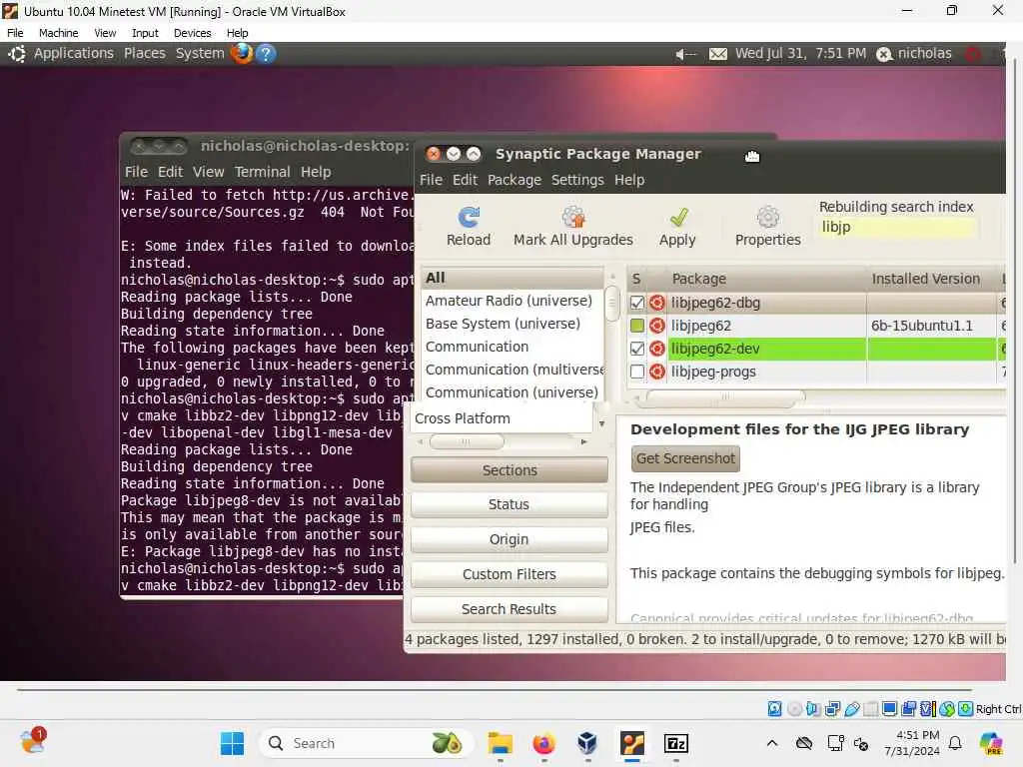
Task: Open the Applications menu in Ubuntu panel
Action: (74, 54)
